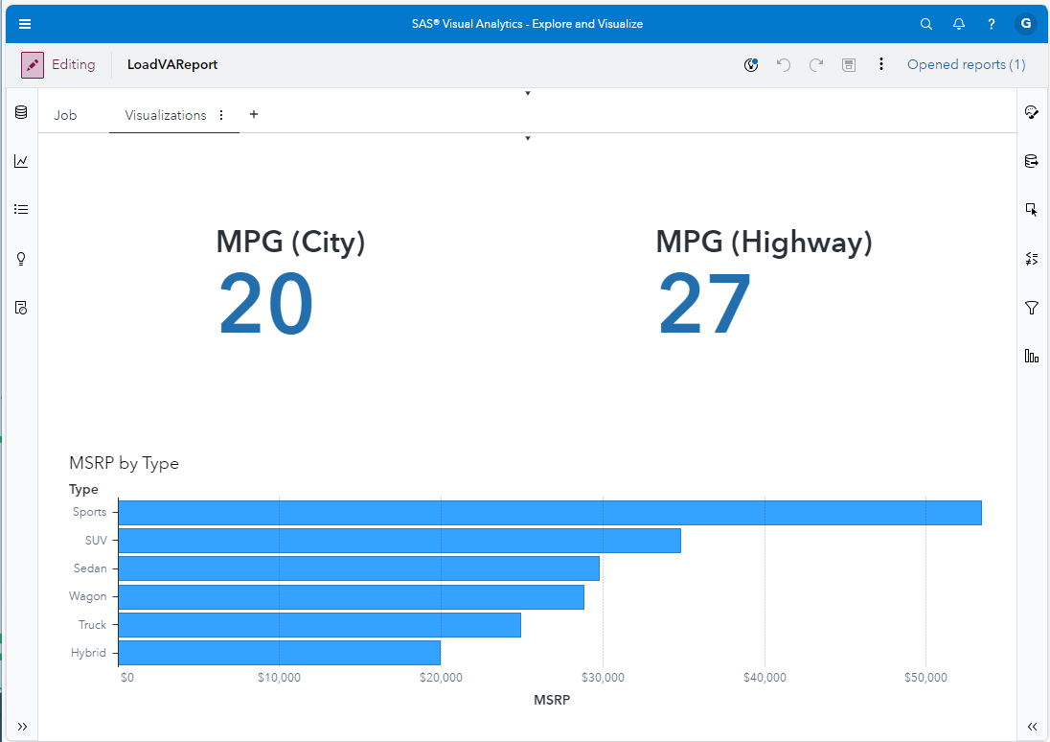Click the Undo arrow in the toolbar
The height and width of the screenshot is (742, 1050).
coord(784,64)
